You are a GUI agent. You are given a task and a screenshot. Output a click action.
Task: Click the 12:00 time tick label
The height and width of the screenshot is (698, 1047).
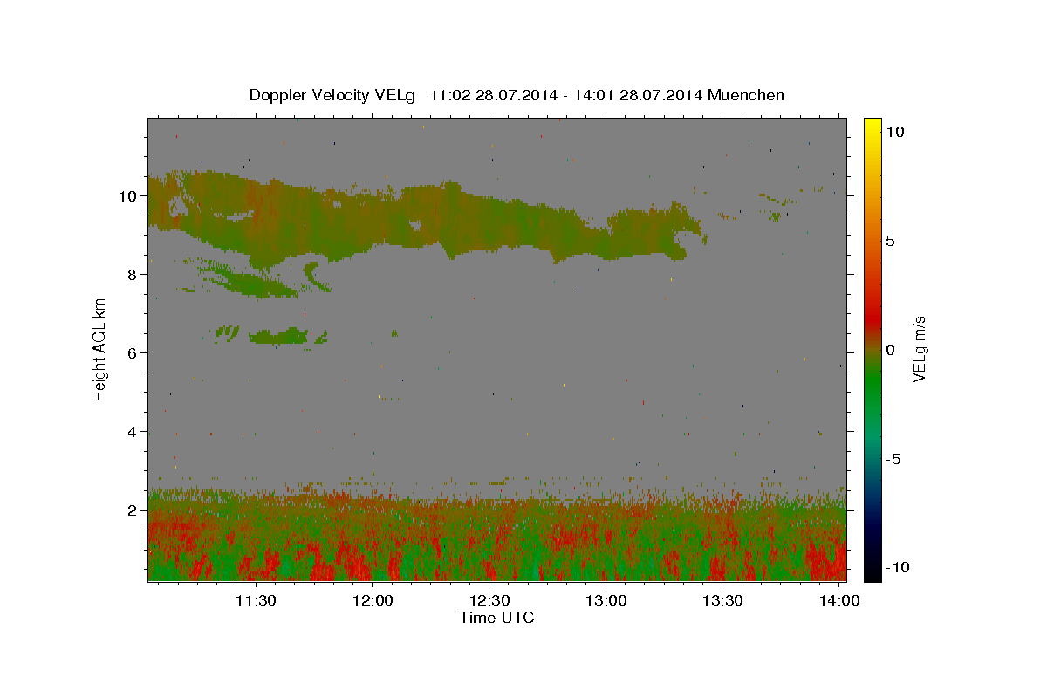[373, 600]
